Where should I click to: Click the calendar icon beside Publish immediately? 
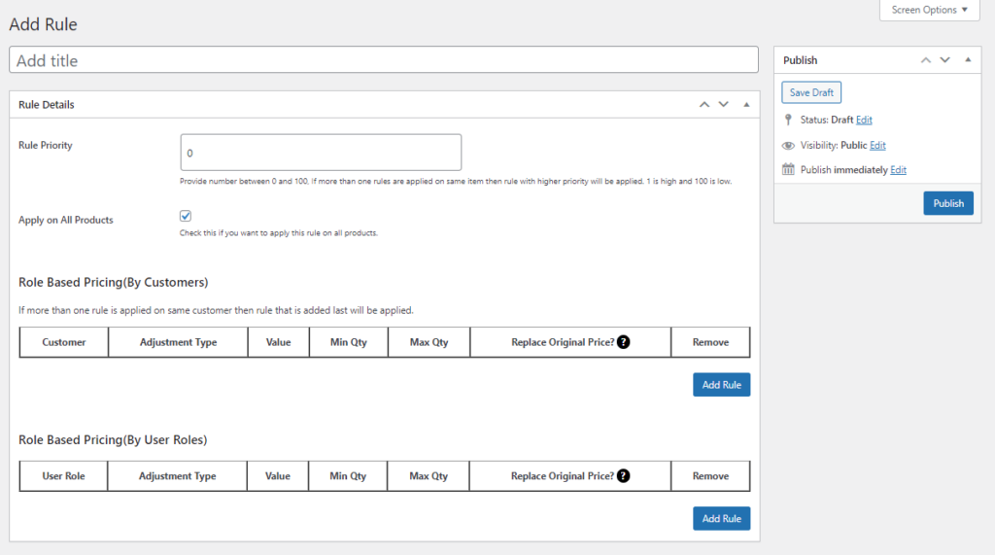click(x=788, y=169)
